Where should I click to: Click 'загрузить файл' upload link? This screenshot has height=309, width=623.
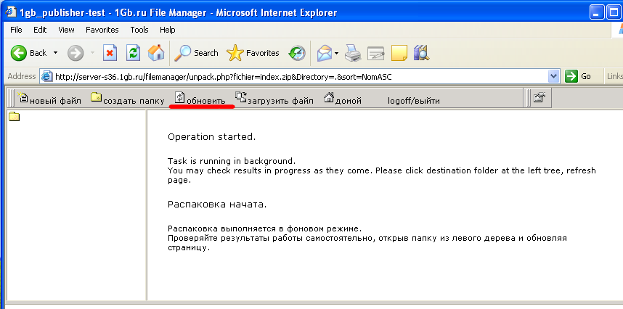(x=274, y=100)
